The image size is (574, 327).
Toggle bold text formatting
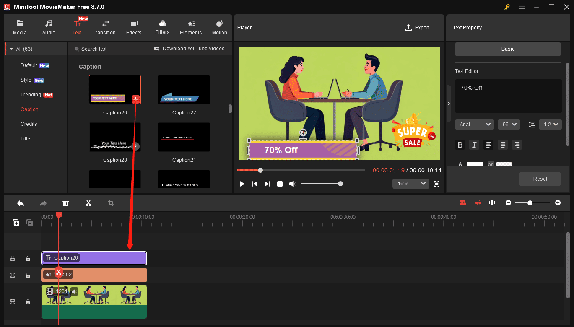tap(460, 145)
